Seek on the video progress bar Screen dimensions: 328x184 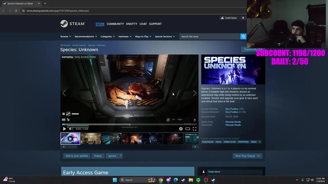click(129, 124)
